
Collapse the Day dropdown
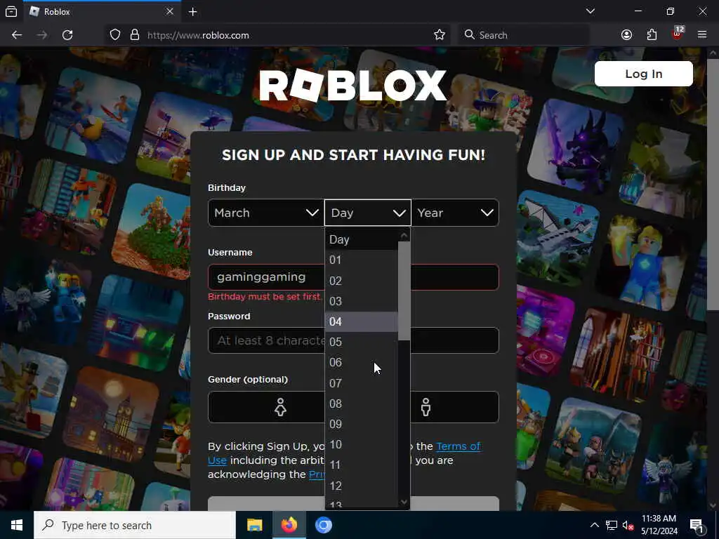(368, 213)
